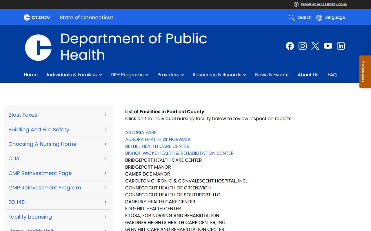The height and width of the screenshot is (231, 371).
Task: Open the Department of Public Health title
Action: pos(134,47)
